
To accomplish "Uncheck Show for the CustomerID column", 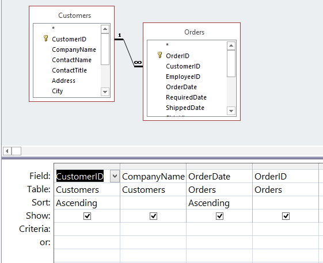I will tap(87, 216).
